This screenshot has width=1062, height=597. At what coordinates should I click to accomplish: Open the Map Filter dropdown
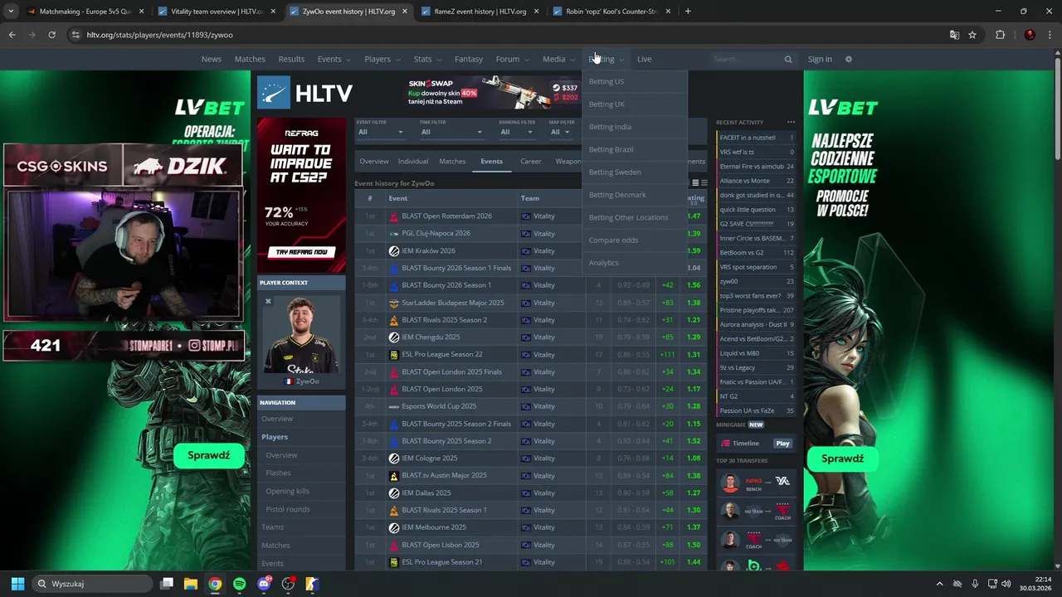point(560,132)
